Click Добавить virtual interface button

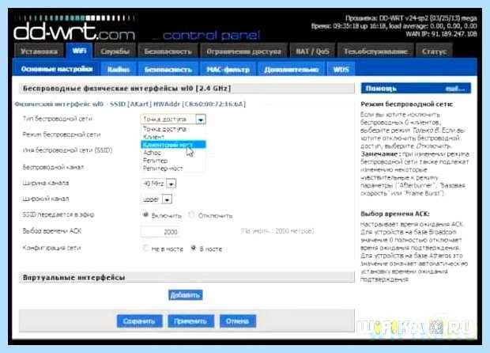pos(185,294)
